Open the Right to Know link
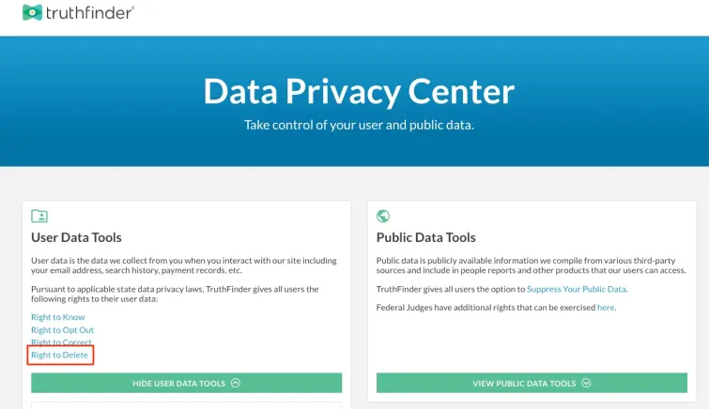 [x=58, y=317]
